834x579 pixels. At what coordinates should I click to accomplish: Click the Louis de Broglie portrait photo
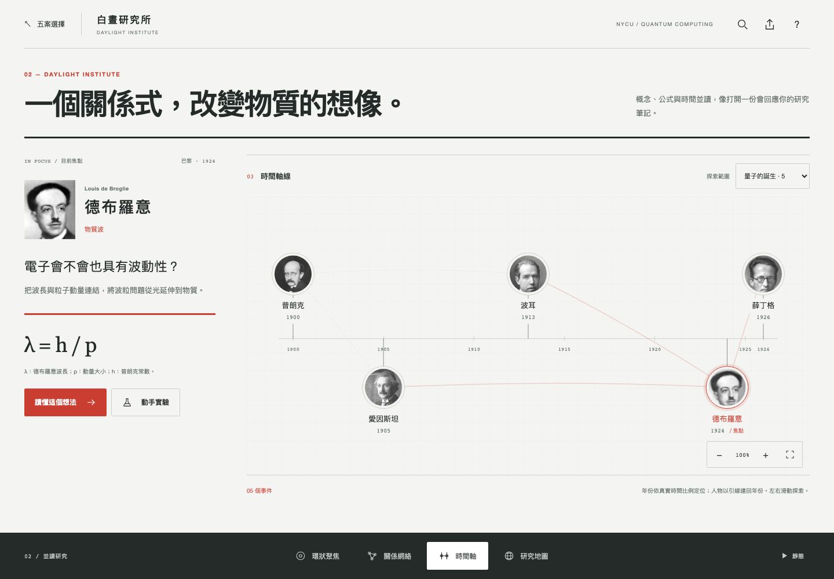pyautogui.click(x=50, y=210)
